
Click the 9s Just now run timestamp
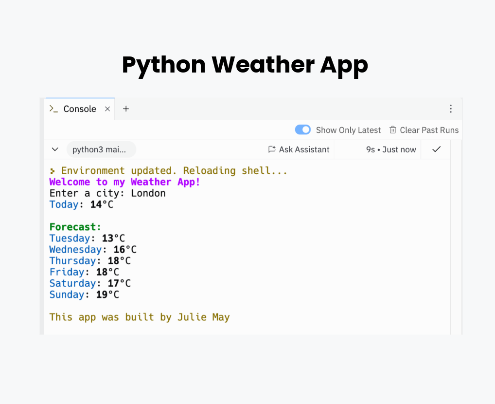point(390,149)
